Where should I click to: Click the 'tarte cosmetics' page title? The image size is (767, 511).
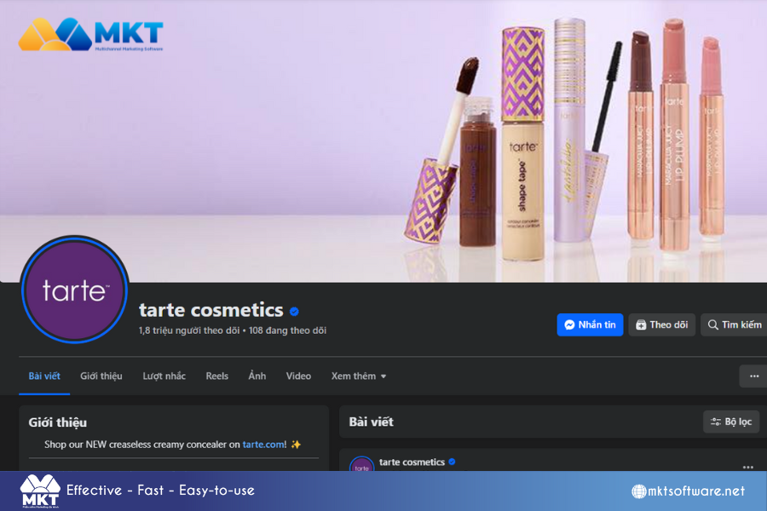pos(211,310)
